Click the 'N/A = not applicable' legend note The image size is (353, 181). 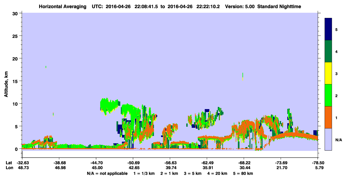(107, 173)
